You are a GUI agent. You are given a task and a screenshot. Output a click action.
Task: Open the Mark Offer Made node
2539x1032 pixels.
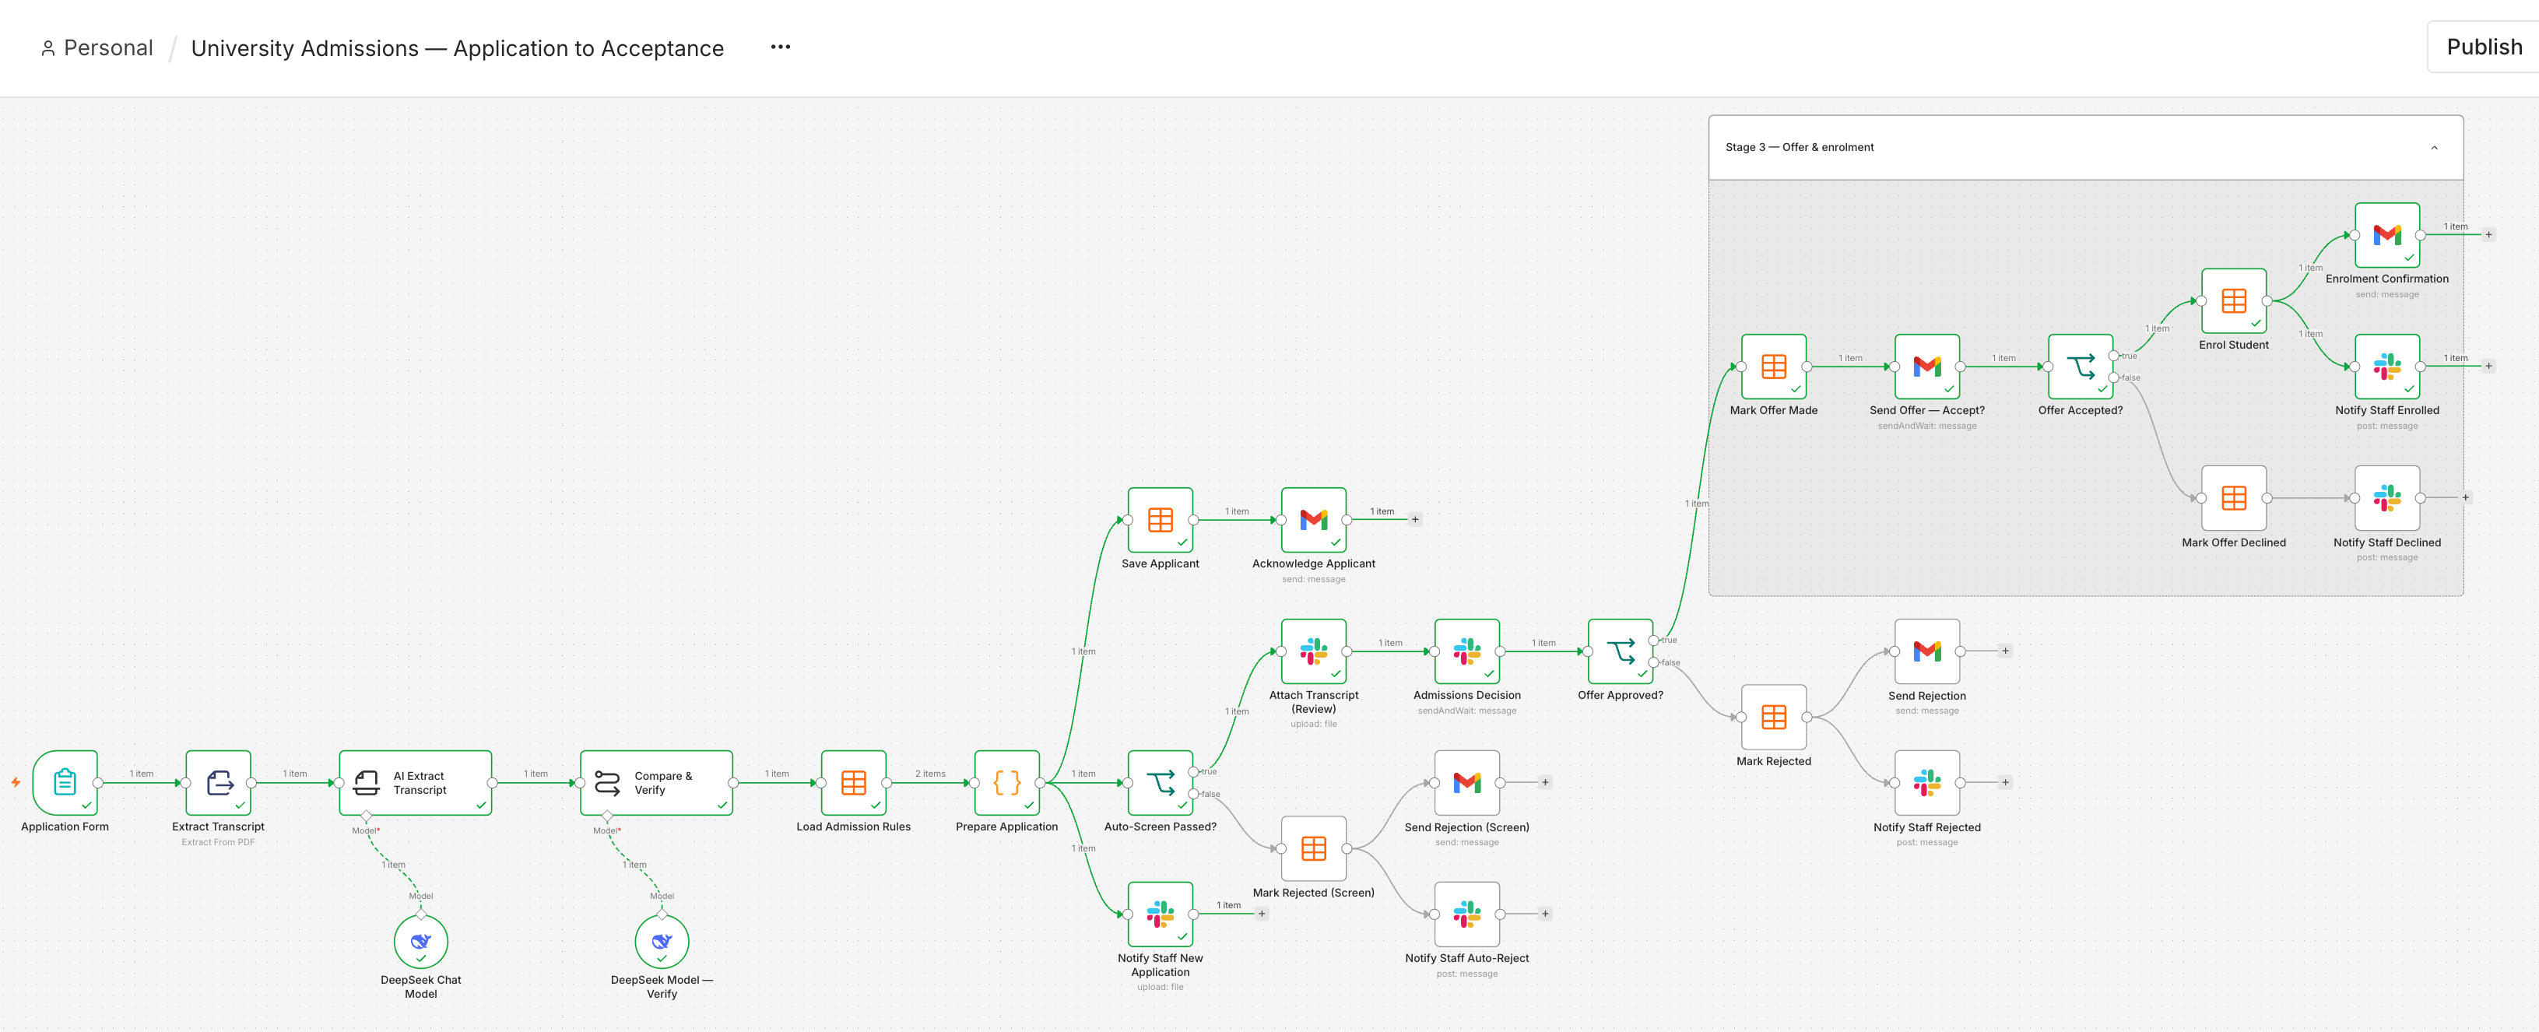[1773, 366]
